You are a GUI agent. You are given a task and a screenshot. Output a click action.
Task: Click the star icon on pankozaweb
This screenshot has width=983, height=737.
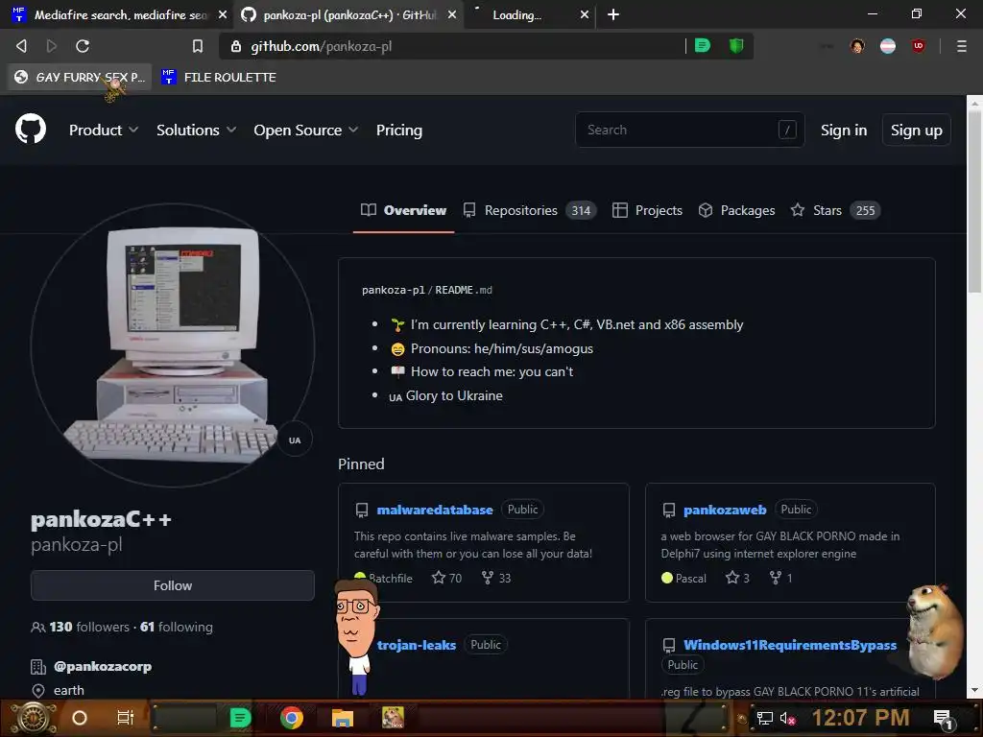tap(731, 577)
